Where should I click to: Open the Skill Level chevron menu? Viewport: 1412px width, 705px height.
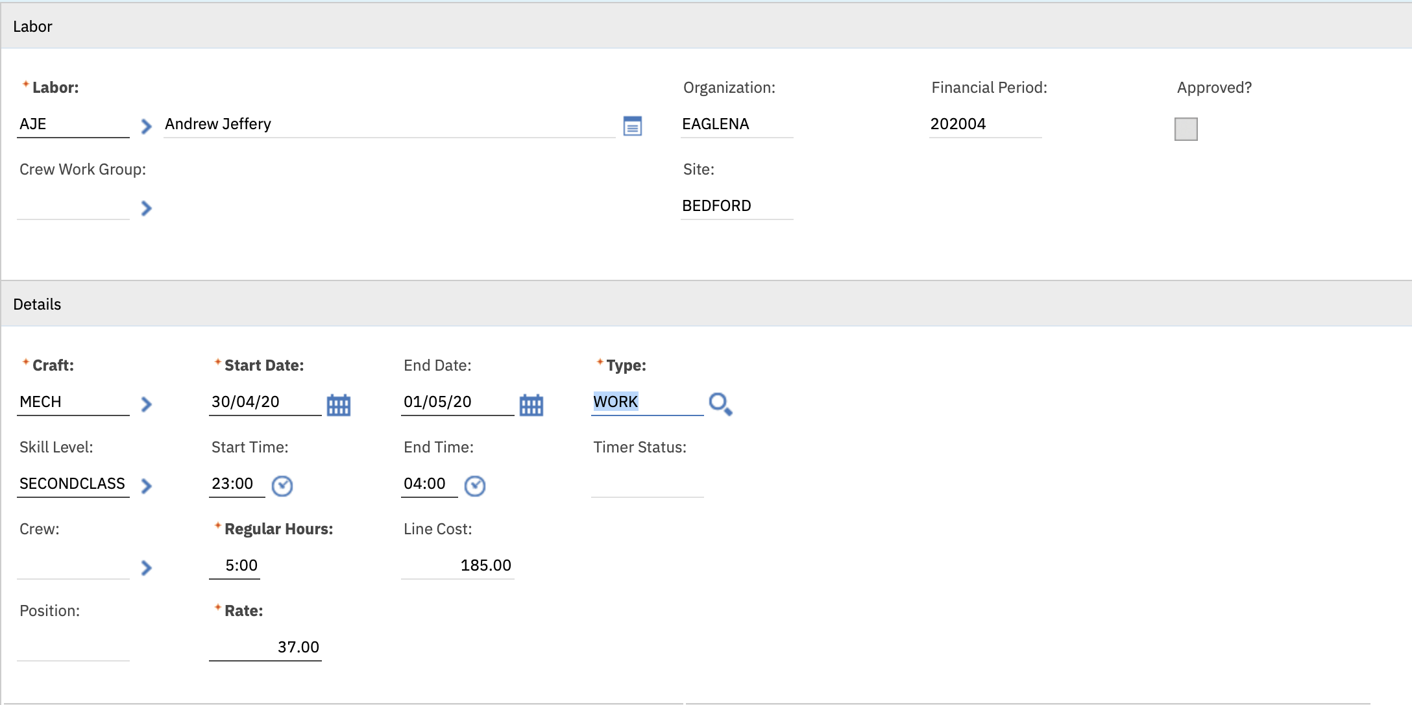[x=147, y=486]
